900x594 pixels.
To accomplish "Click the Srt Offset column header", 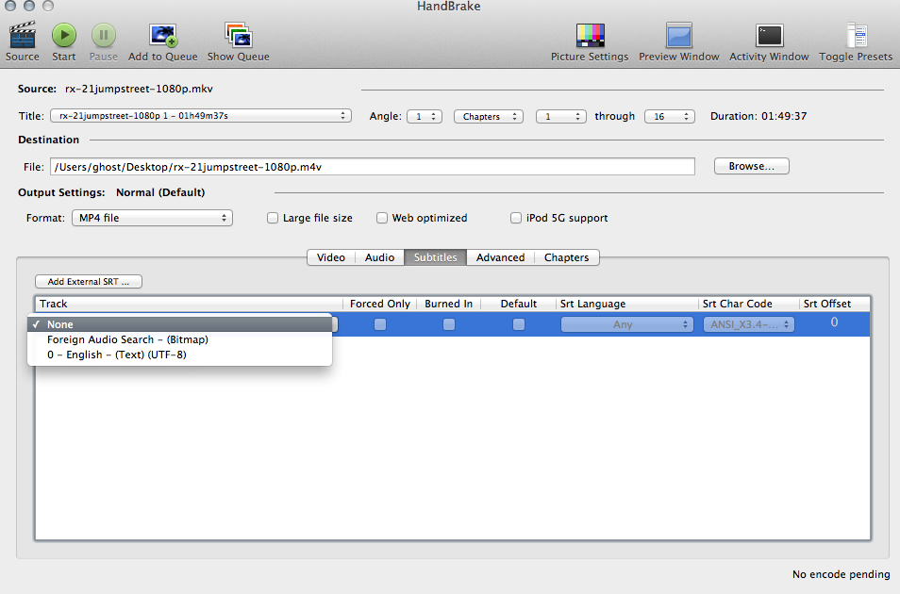I will pos(835,304).
